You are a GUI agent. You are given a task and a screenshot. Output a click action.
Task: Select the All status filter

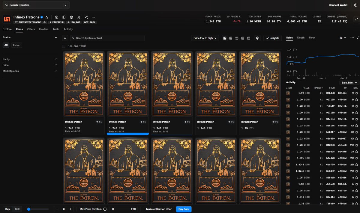(x=6, y=45)
